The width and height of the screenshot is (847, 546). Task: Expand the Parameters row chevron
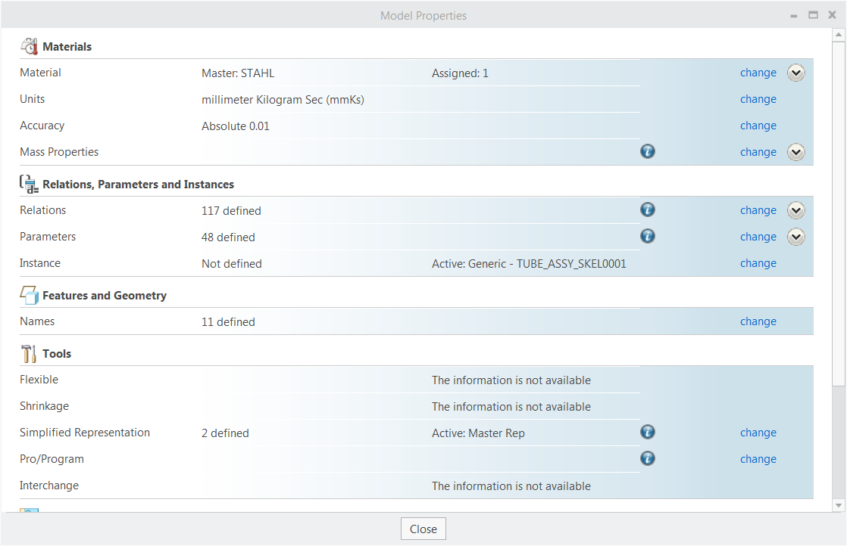coord(795,237)
